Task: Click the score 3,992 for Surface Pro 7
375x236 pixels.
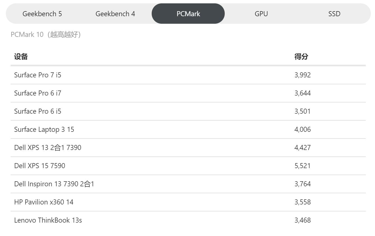Action: (302, 75)
